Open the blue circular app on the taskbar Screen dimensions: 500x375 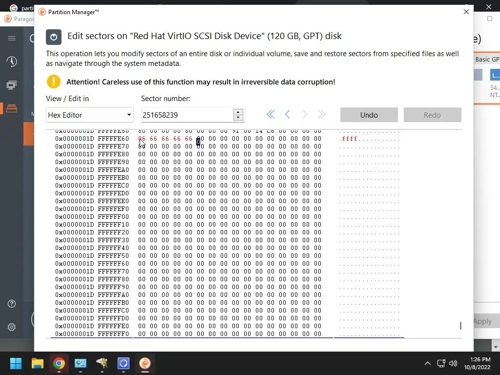tap(124, 363)
